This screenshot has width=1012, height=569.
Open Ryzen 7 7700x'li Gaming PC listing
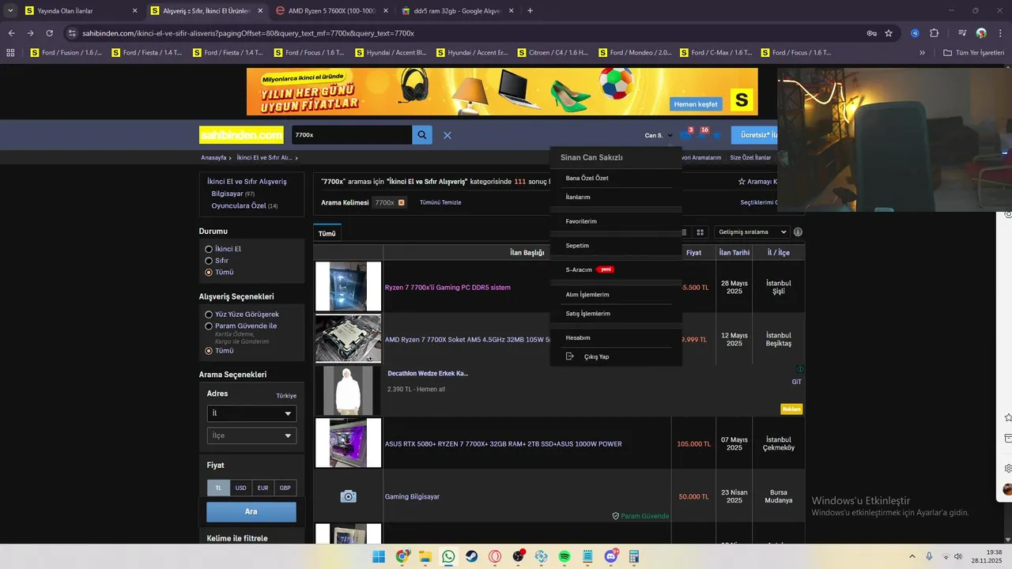coord(447,288)
